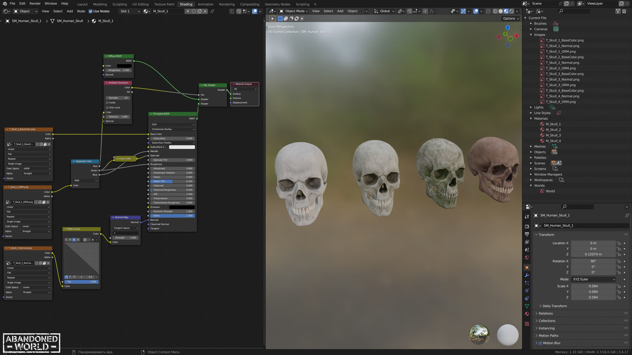The height and width of the screenshot is (355, 632).
Task: Open Object Constraints properties tab
Action: [x=527, y=298]
